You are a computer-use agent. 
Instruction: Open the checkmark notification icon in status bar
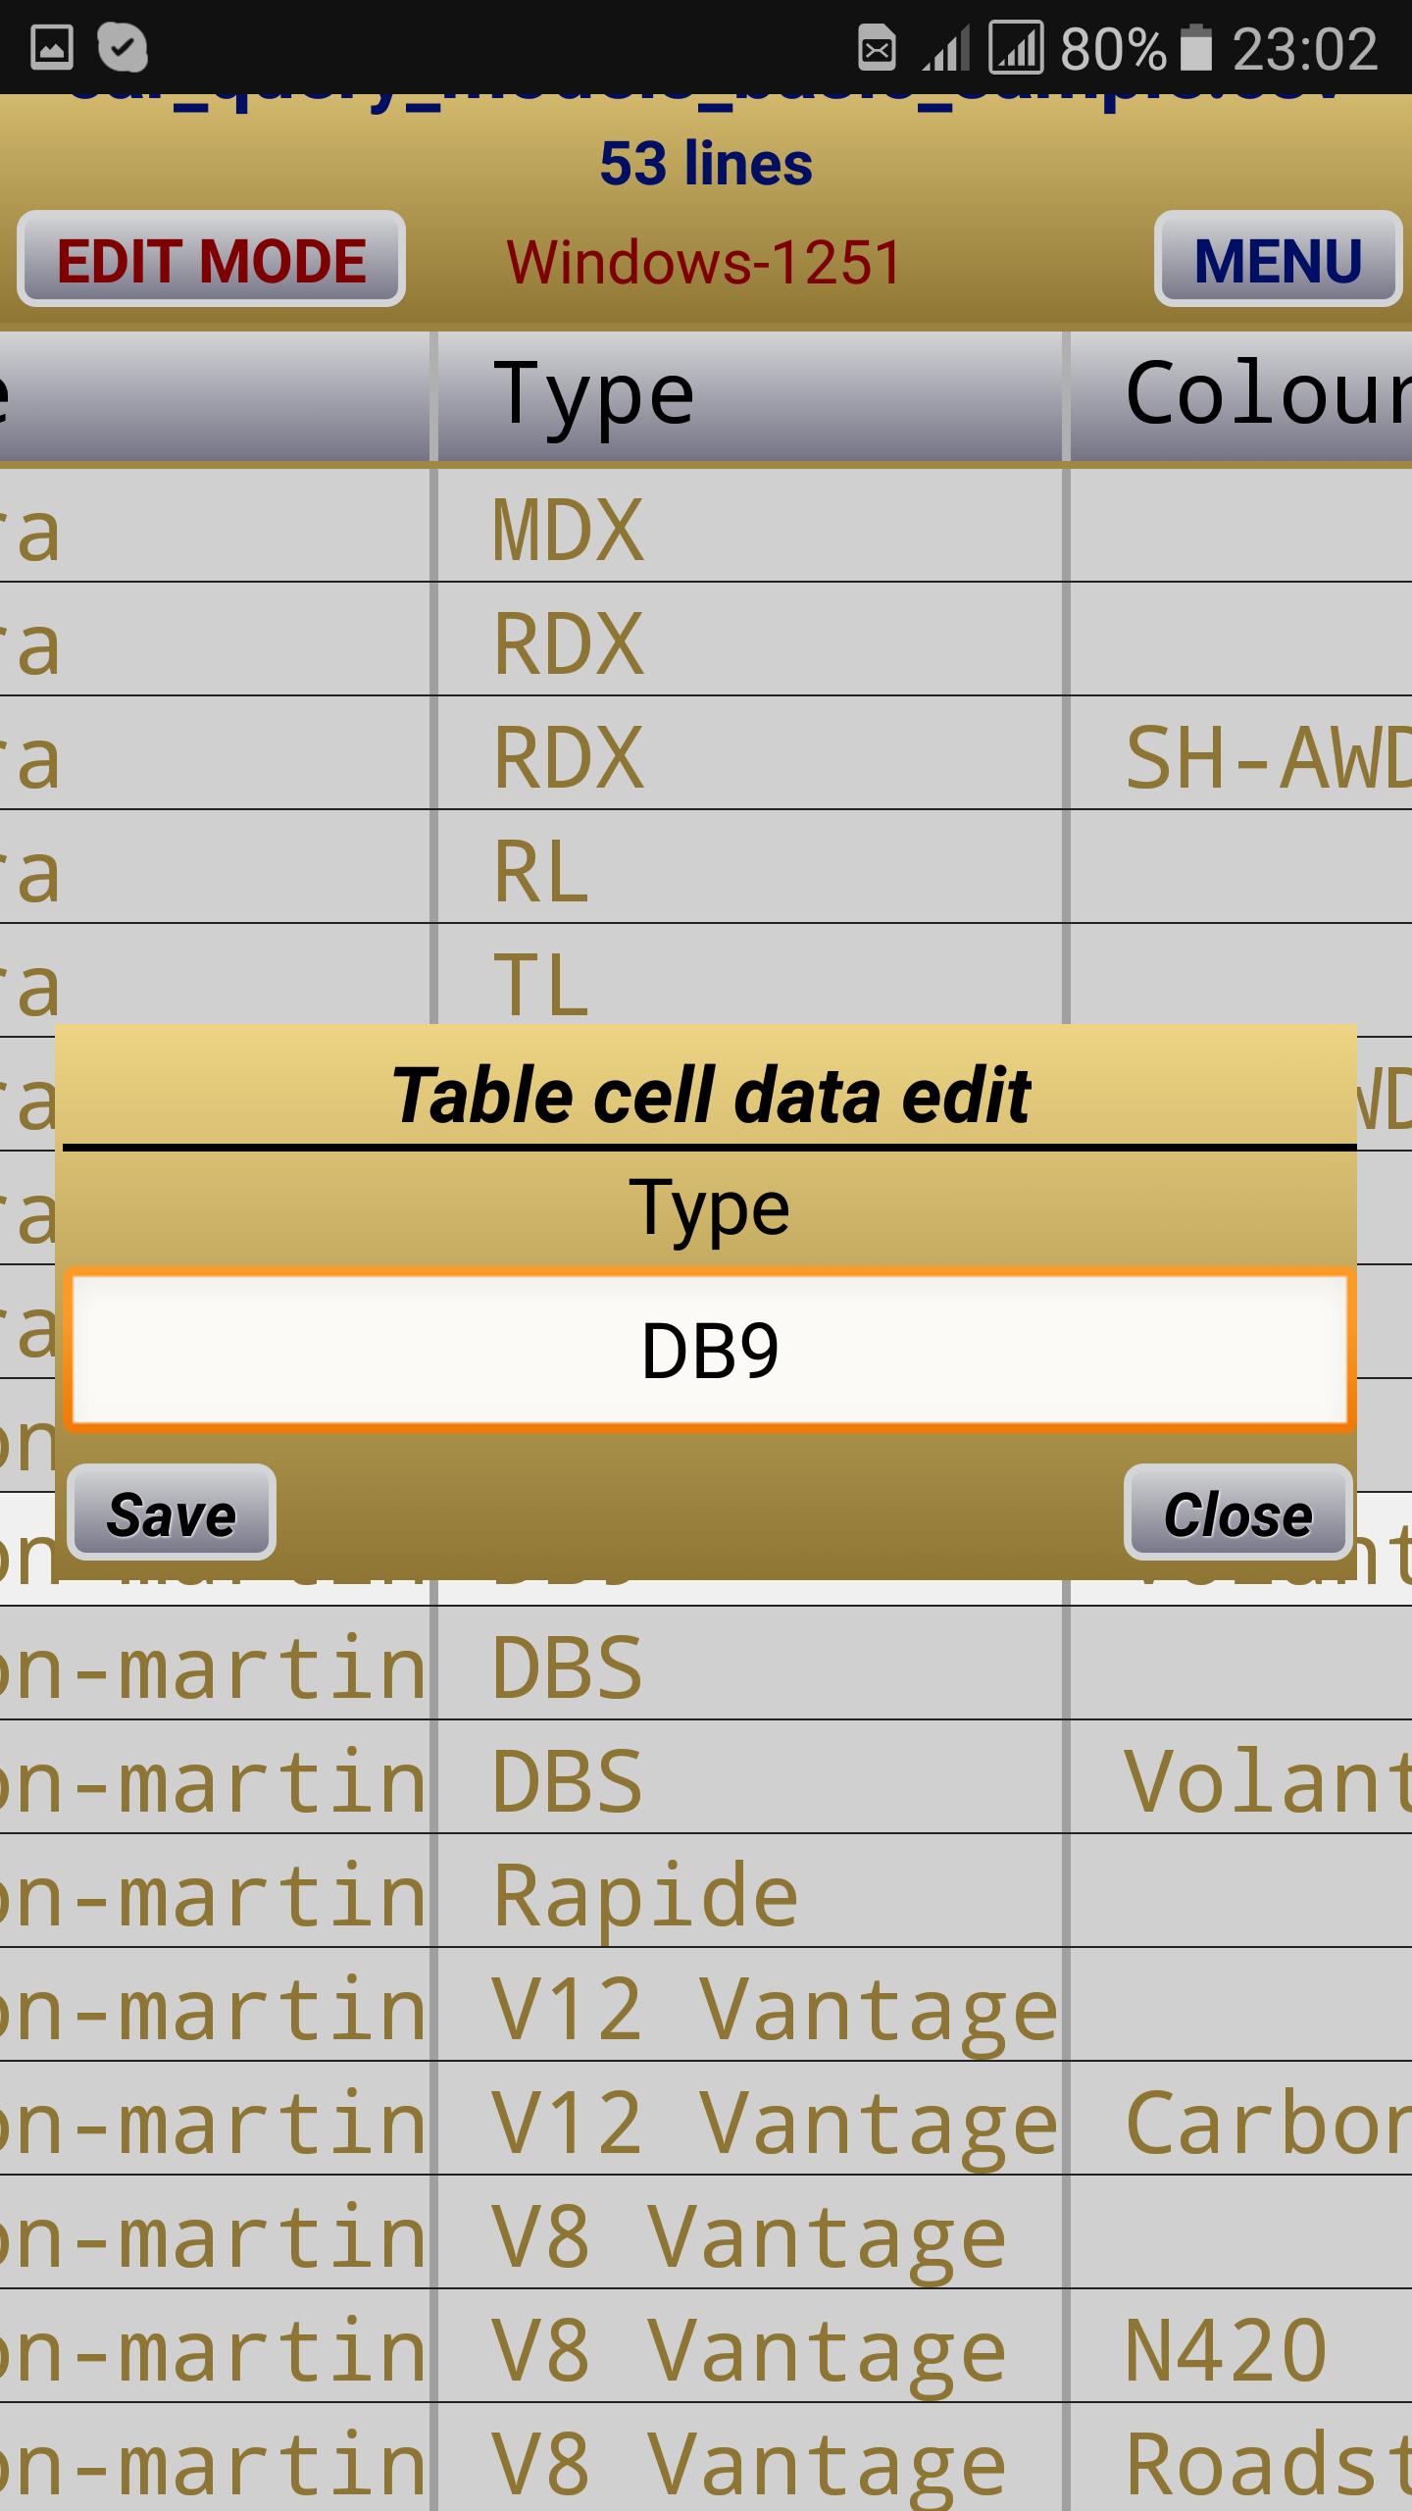[124, 47]
